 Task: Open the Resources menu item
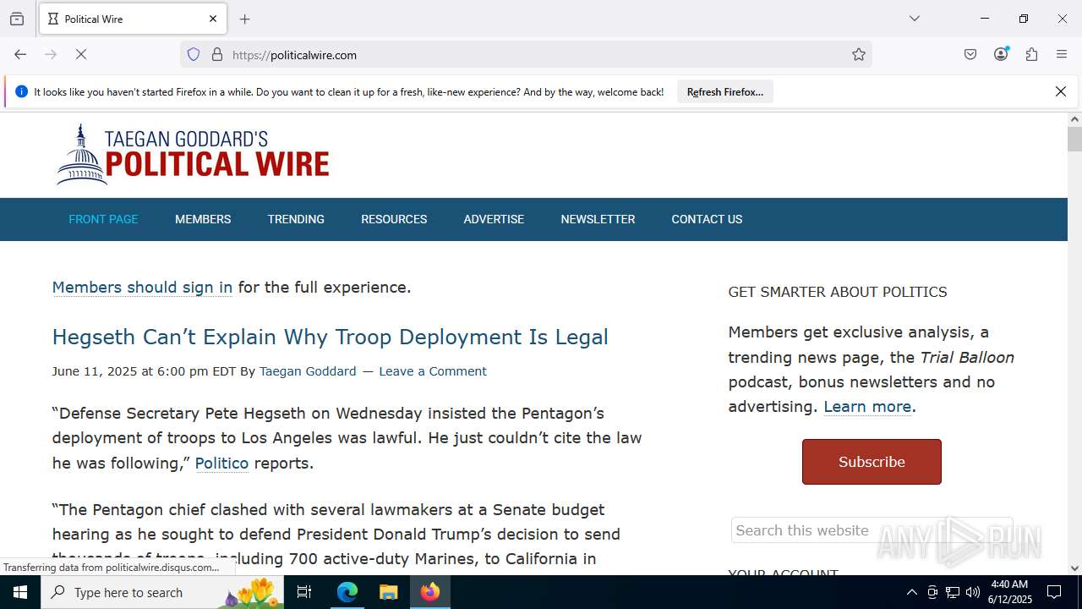(394, 219)
